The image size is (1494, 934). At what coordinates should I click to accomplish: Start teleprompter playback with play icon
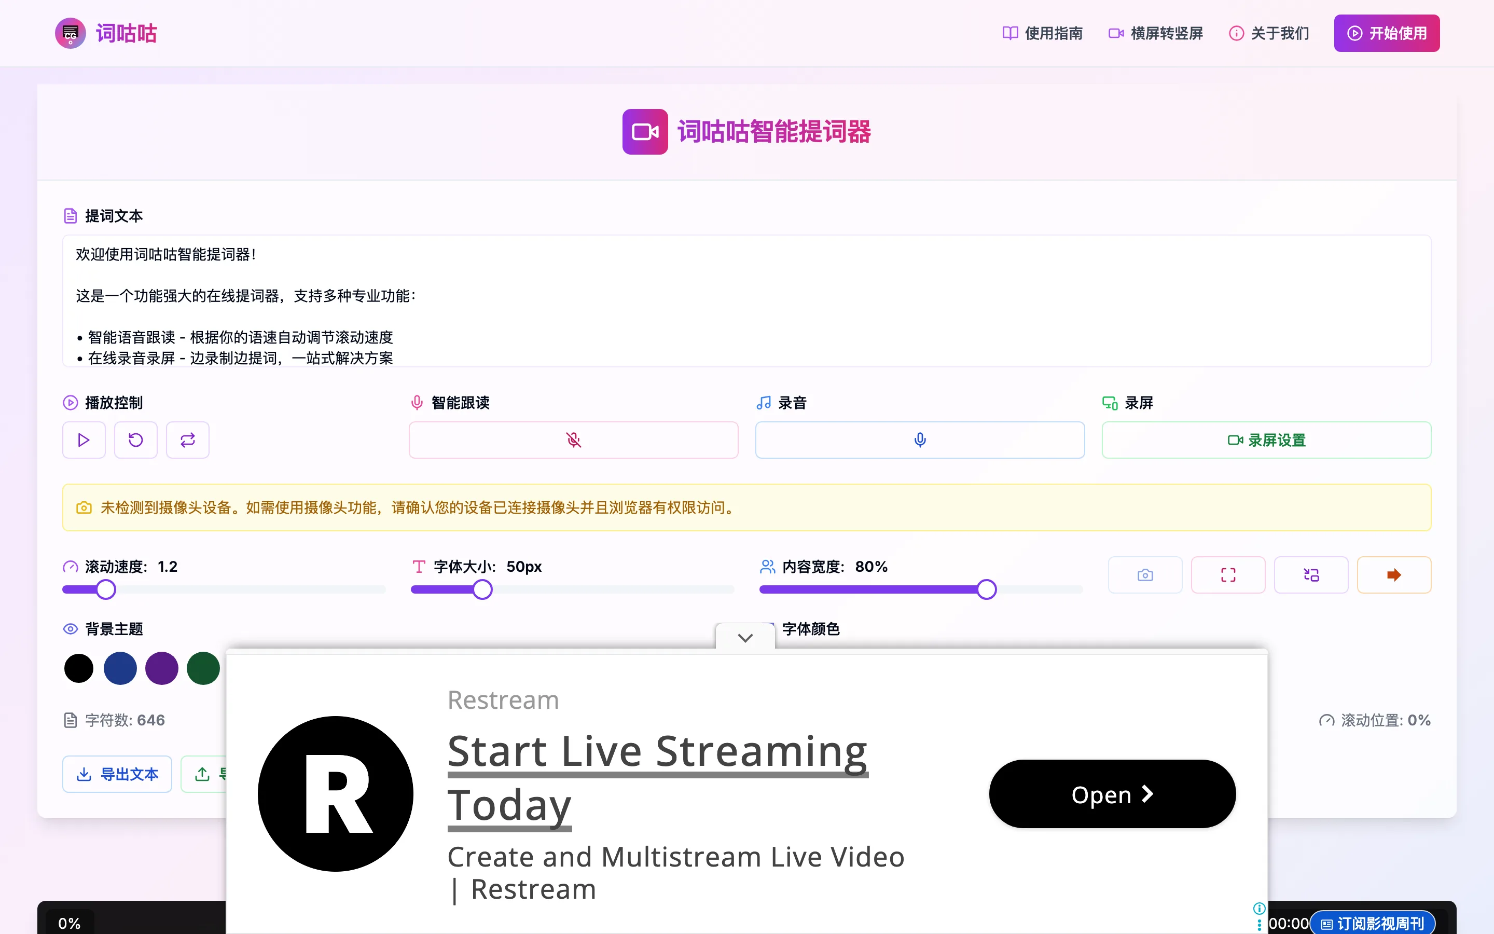pyautogui.click(x=84, y=440)
